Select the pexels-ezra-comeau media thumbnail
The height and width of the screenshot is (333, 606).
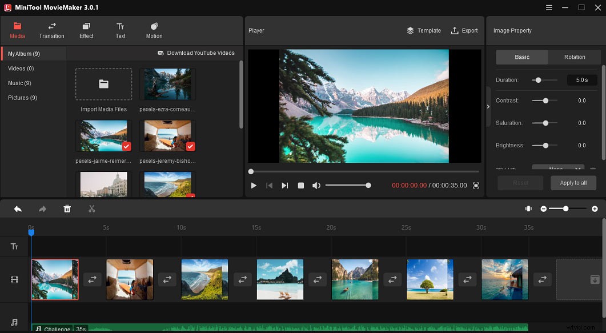coord(167,84)
